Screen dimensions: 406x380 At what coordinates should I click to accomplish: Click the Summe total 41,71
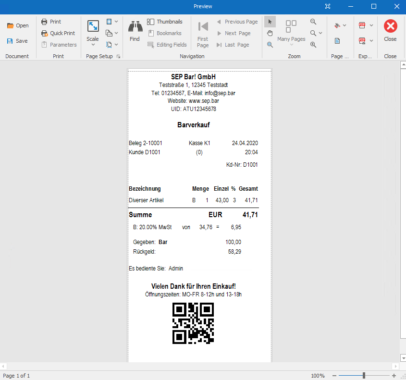pos(250,215)
